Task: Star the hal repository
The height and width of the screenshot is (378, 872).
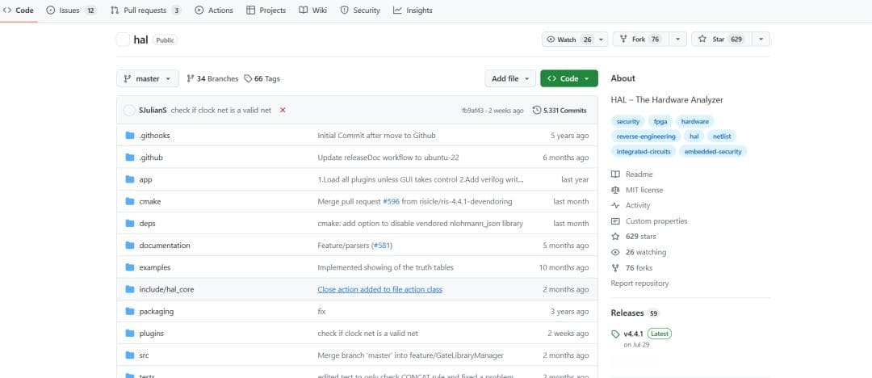Action: point(722,39)
